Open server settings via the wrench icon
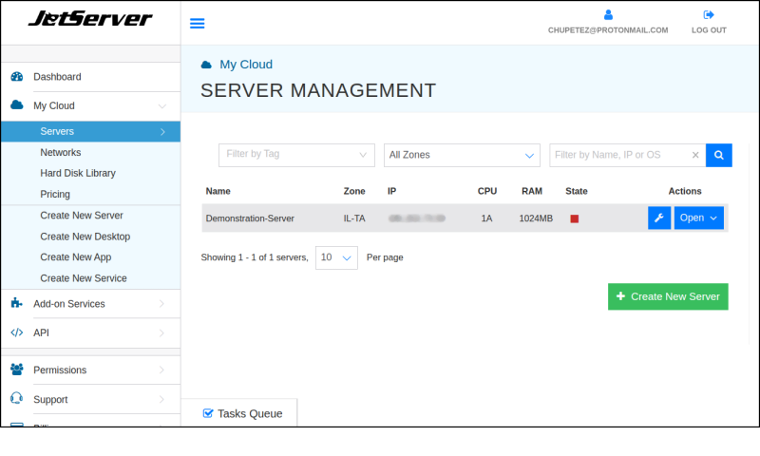 click(x=659, y=218)
